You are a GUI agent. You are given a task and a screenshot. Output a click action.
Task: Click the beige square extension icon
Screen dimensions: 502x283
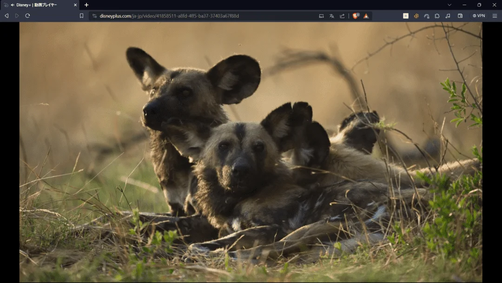tap(406, 16)
